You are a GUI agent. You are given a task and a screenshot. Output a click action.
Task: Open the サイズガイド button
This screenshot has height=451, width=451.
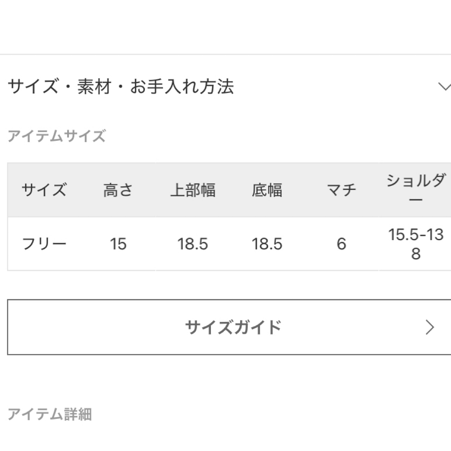[x=229, y=327]
